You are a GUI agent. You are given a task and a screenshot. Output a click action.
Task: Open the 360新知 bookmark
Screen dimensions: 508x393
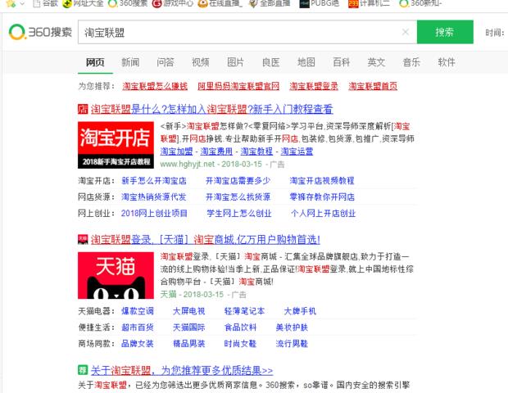coord(420,3)
